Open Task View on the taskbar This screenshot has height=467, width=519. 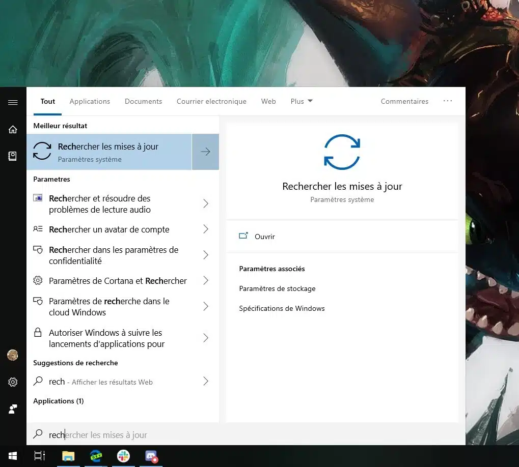tap(40, 456)
